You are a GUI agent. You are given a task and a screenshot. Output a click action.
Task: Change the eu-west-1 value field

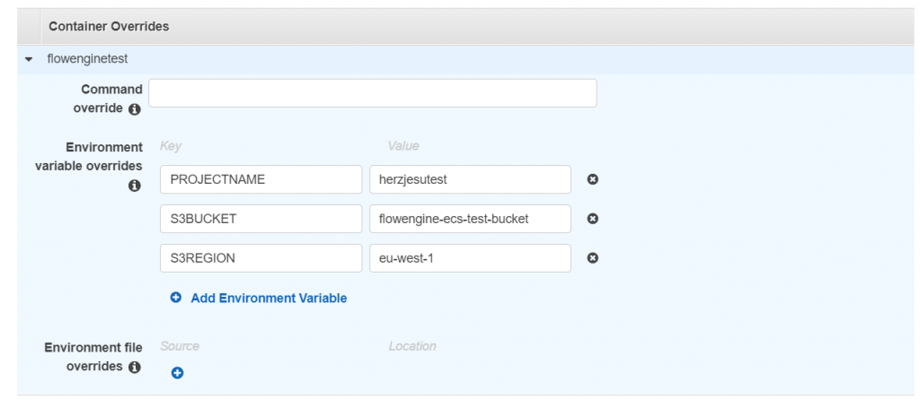click(x=470, y=257)
